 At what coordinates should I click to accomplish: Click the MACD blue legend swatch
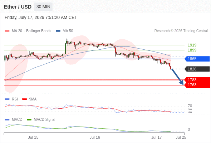pyautogui.click(x=7, y=120)
